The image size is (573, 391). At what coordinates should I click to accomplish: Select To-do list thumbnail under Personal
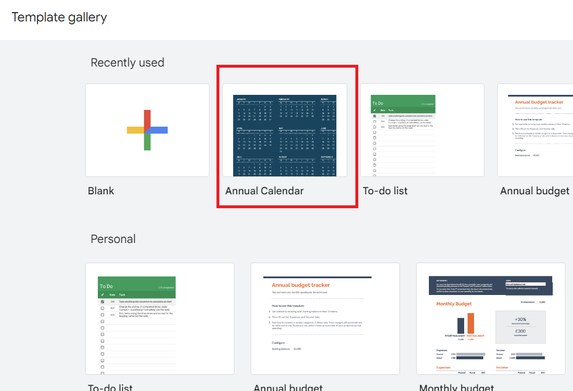coord(160,319)
